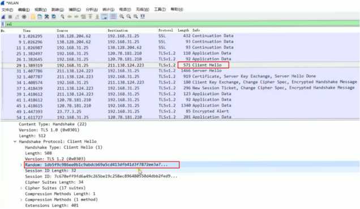Viewport: 360px width, 209px height.
Task: Select packet 45 Application Data, length 1340
Action: pyautogui.click(x=180, y=106)
